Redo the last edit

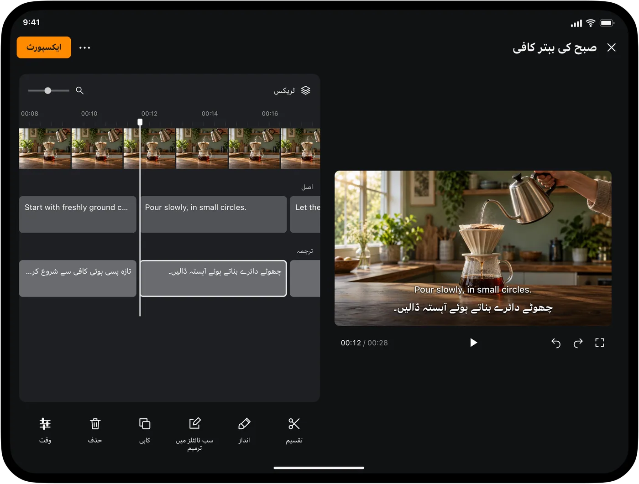pos(578,343)
